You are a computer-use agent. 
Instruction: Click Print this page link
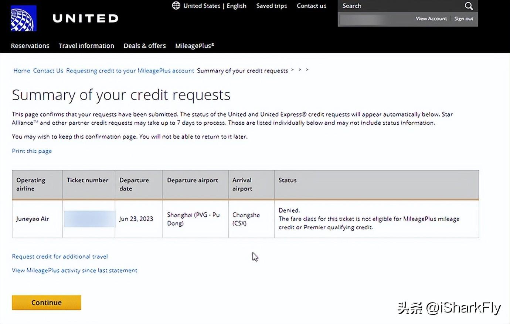click(32, 151)
